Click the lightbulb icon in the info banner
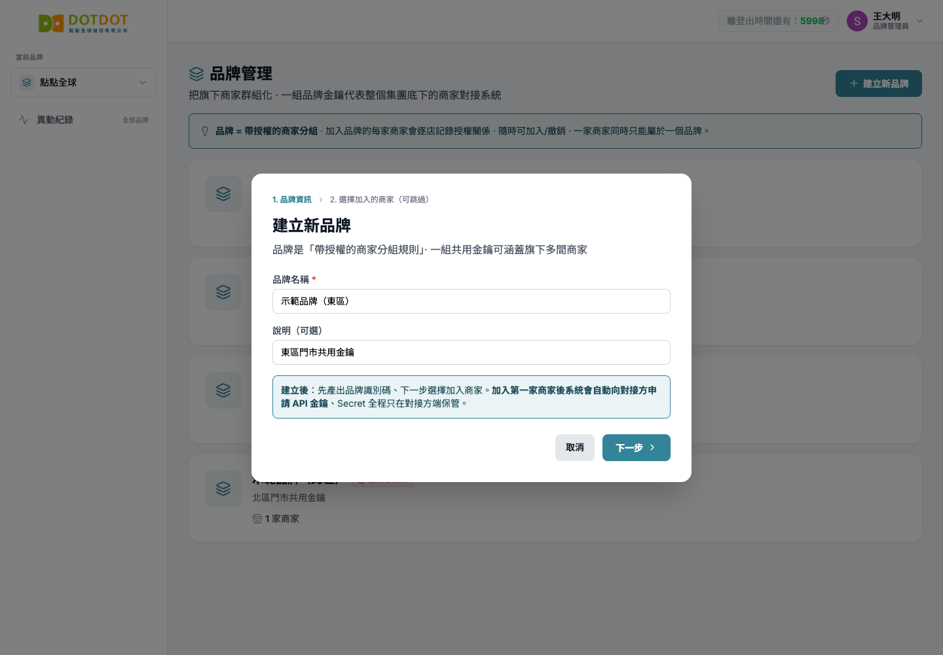 [x=205, y=131]
